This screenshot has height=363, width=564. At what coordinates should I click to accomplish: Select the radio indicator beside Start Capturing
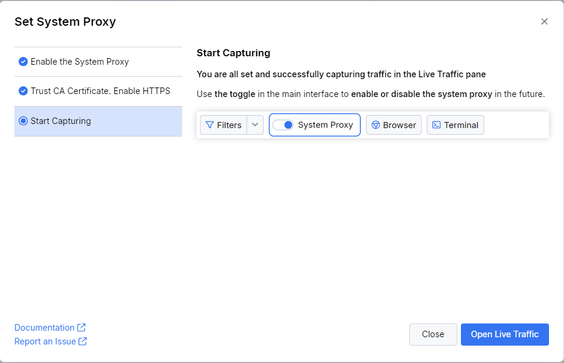point(23,121)
